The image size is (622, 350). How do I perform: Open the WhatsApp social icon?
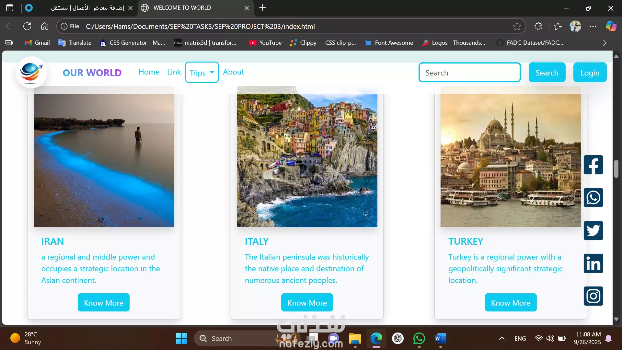593,198
